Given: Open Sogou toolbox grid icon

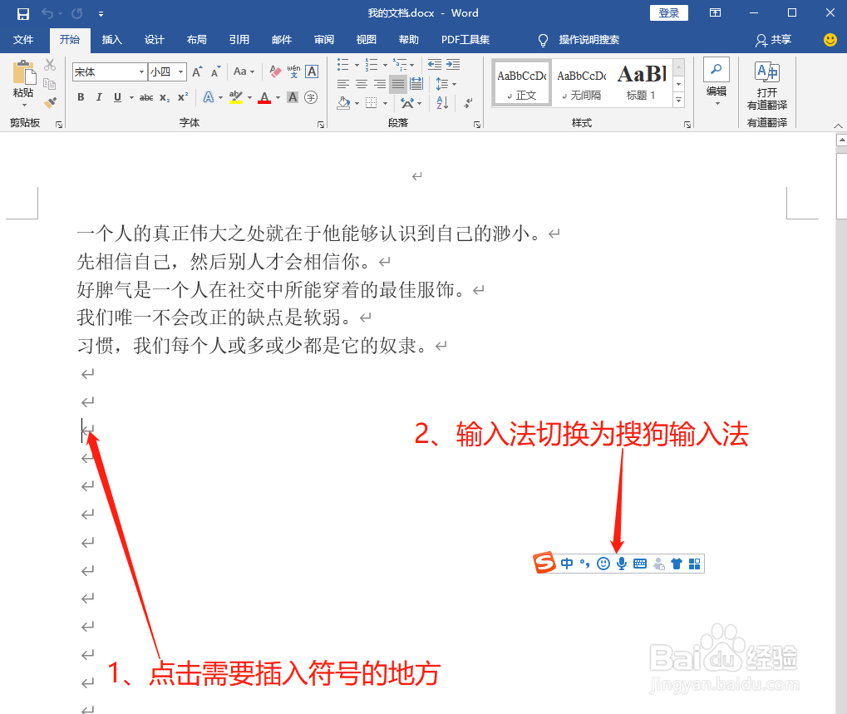Looking at the screenshot, I should coord(695,564).
